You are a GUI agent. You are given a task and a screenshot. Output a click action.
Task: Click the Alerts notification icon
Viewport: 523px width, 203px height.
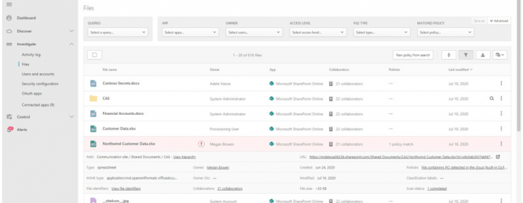point(10,130)
